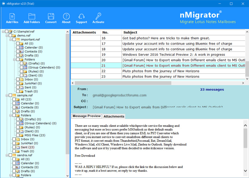Click the JunkMail folder icon under important.nsf
Screen dimensions: 249x178
coord(21,83)
